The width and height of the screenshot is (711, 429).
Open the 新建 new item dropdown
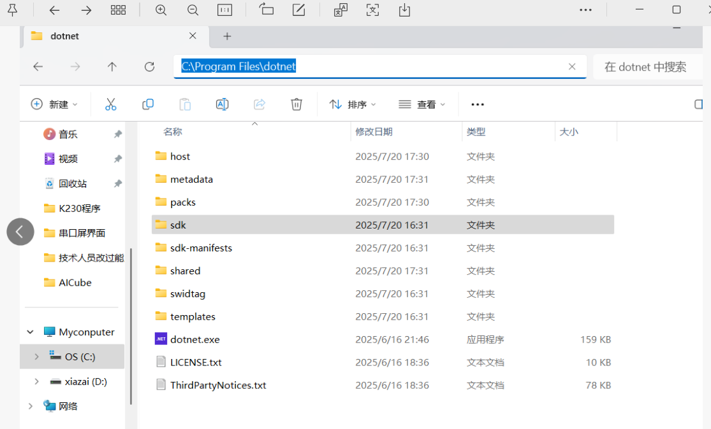pos(54,104)
